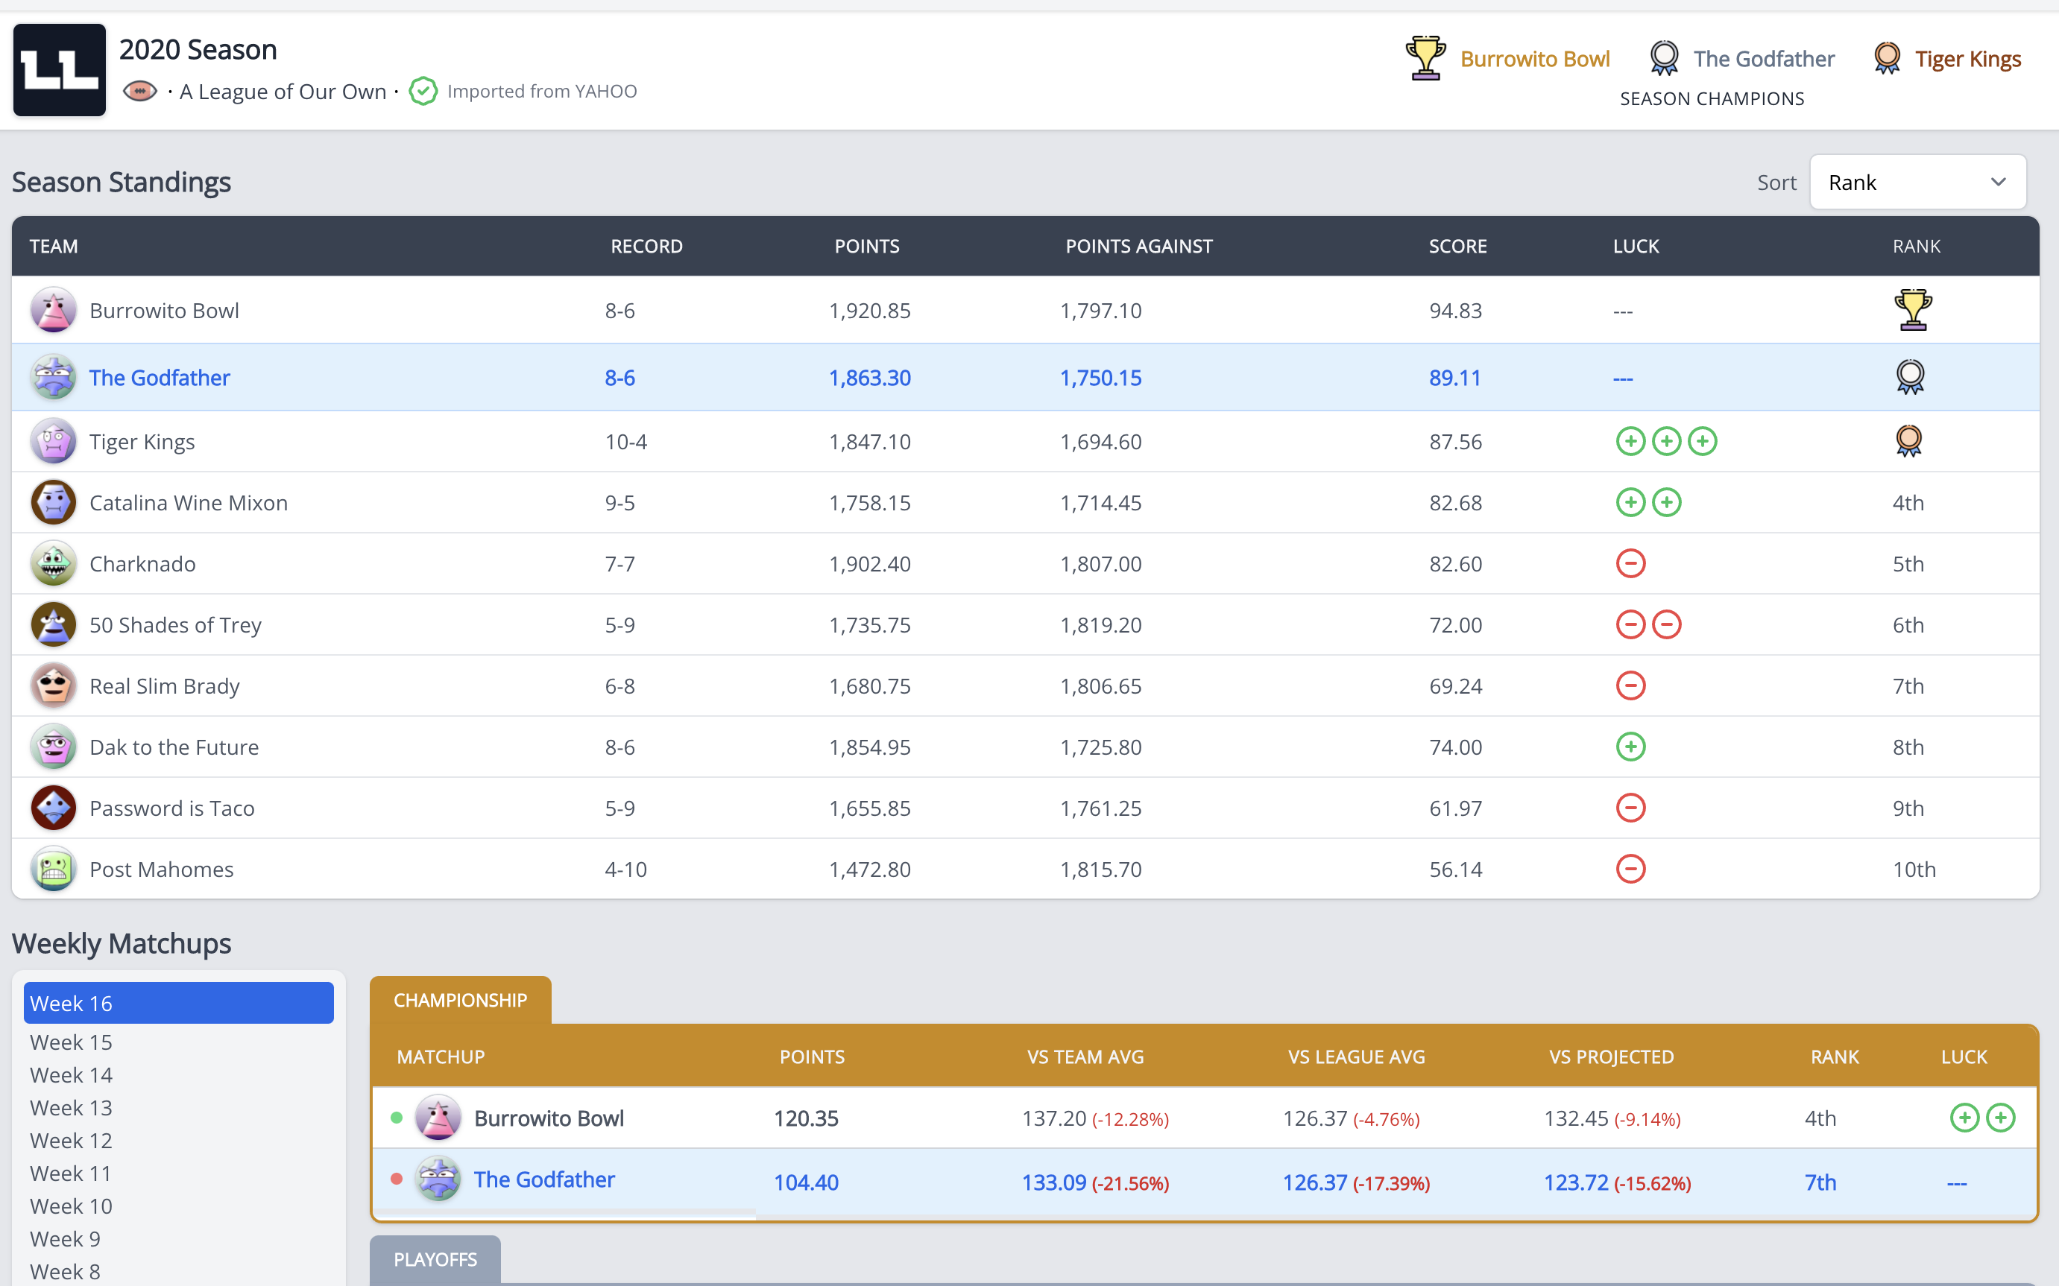Click the Record column header
This screenshot has height=1286, width=2059.
coord(646,246)
